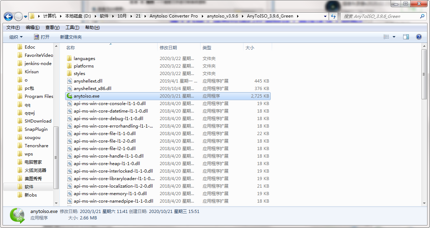Select the anytoiso.exe application icon

pos(69,96)
